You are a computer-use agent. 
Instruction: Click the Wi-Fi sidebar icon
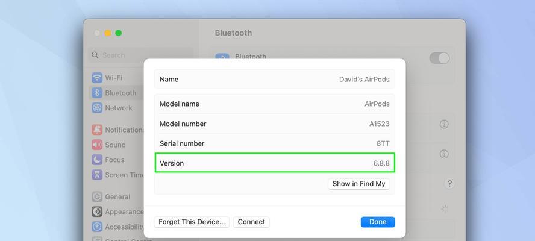click(97, 78)
